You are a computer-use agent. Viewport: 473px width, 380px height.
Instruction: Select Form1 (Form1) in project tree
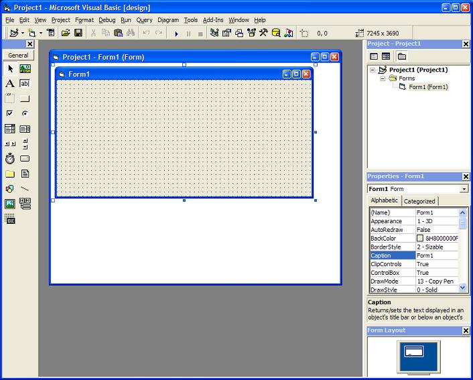[x=428, y=87]
